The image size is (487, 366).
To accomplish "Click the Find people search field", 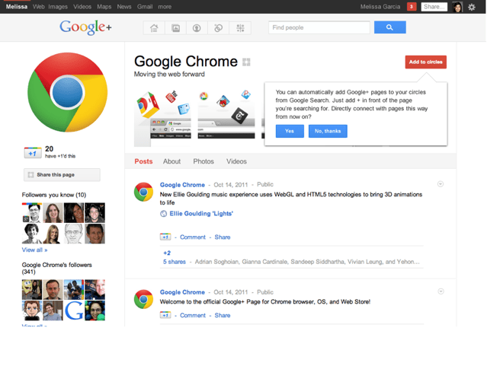I will pos(319,27).
